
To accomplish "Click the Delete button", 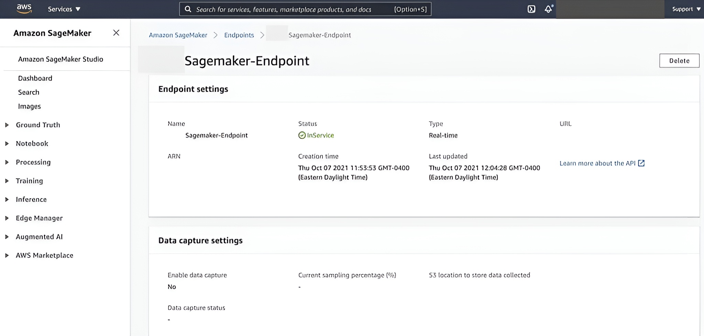I will point(679,60).
